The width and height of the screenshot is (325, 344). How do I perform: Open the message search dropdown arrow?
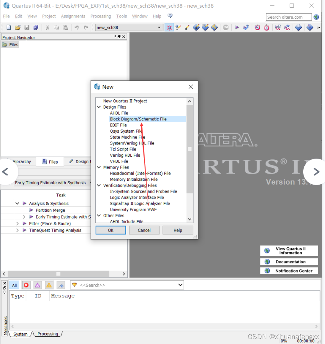pyautogui.click(x=180, y=285)
